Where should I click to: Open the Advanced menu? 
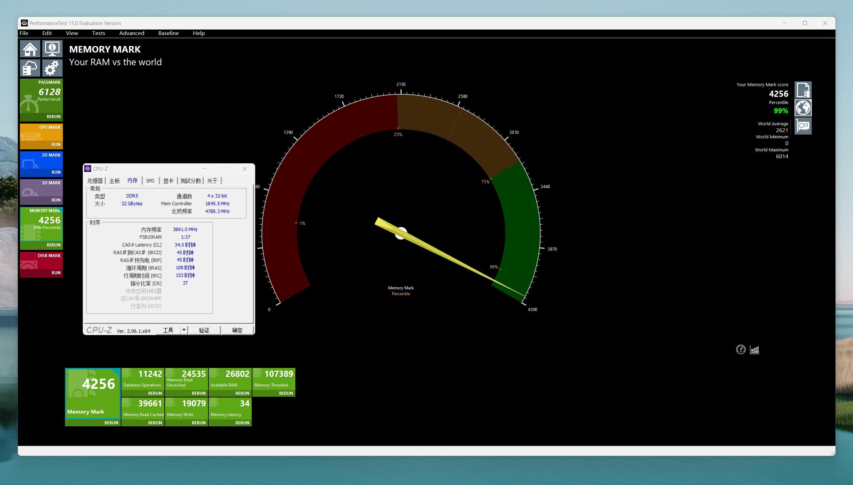point(132,33)
